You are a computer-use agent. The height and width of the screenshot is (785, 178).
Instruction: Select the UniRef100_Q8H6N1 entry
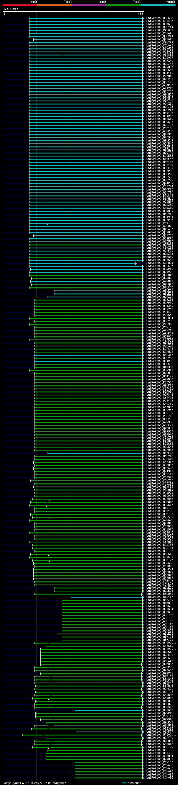coord(160,70)
